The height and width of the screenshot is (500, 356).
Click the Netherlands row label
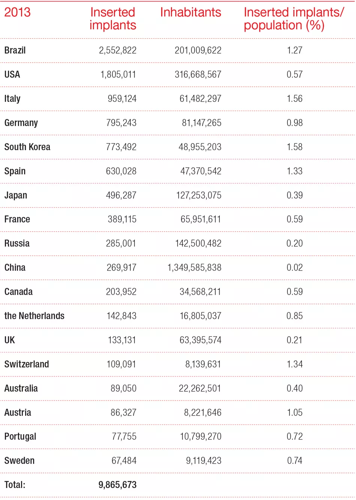(x=34, y=316)
